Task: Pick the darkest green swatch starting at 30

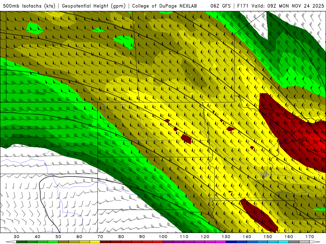Action: [x=22, y=242]
